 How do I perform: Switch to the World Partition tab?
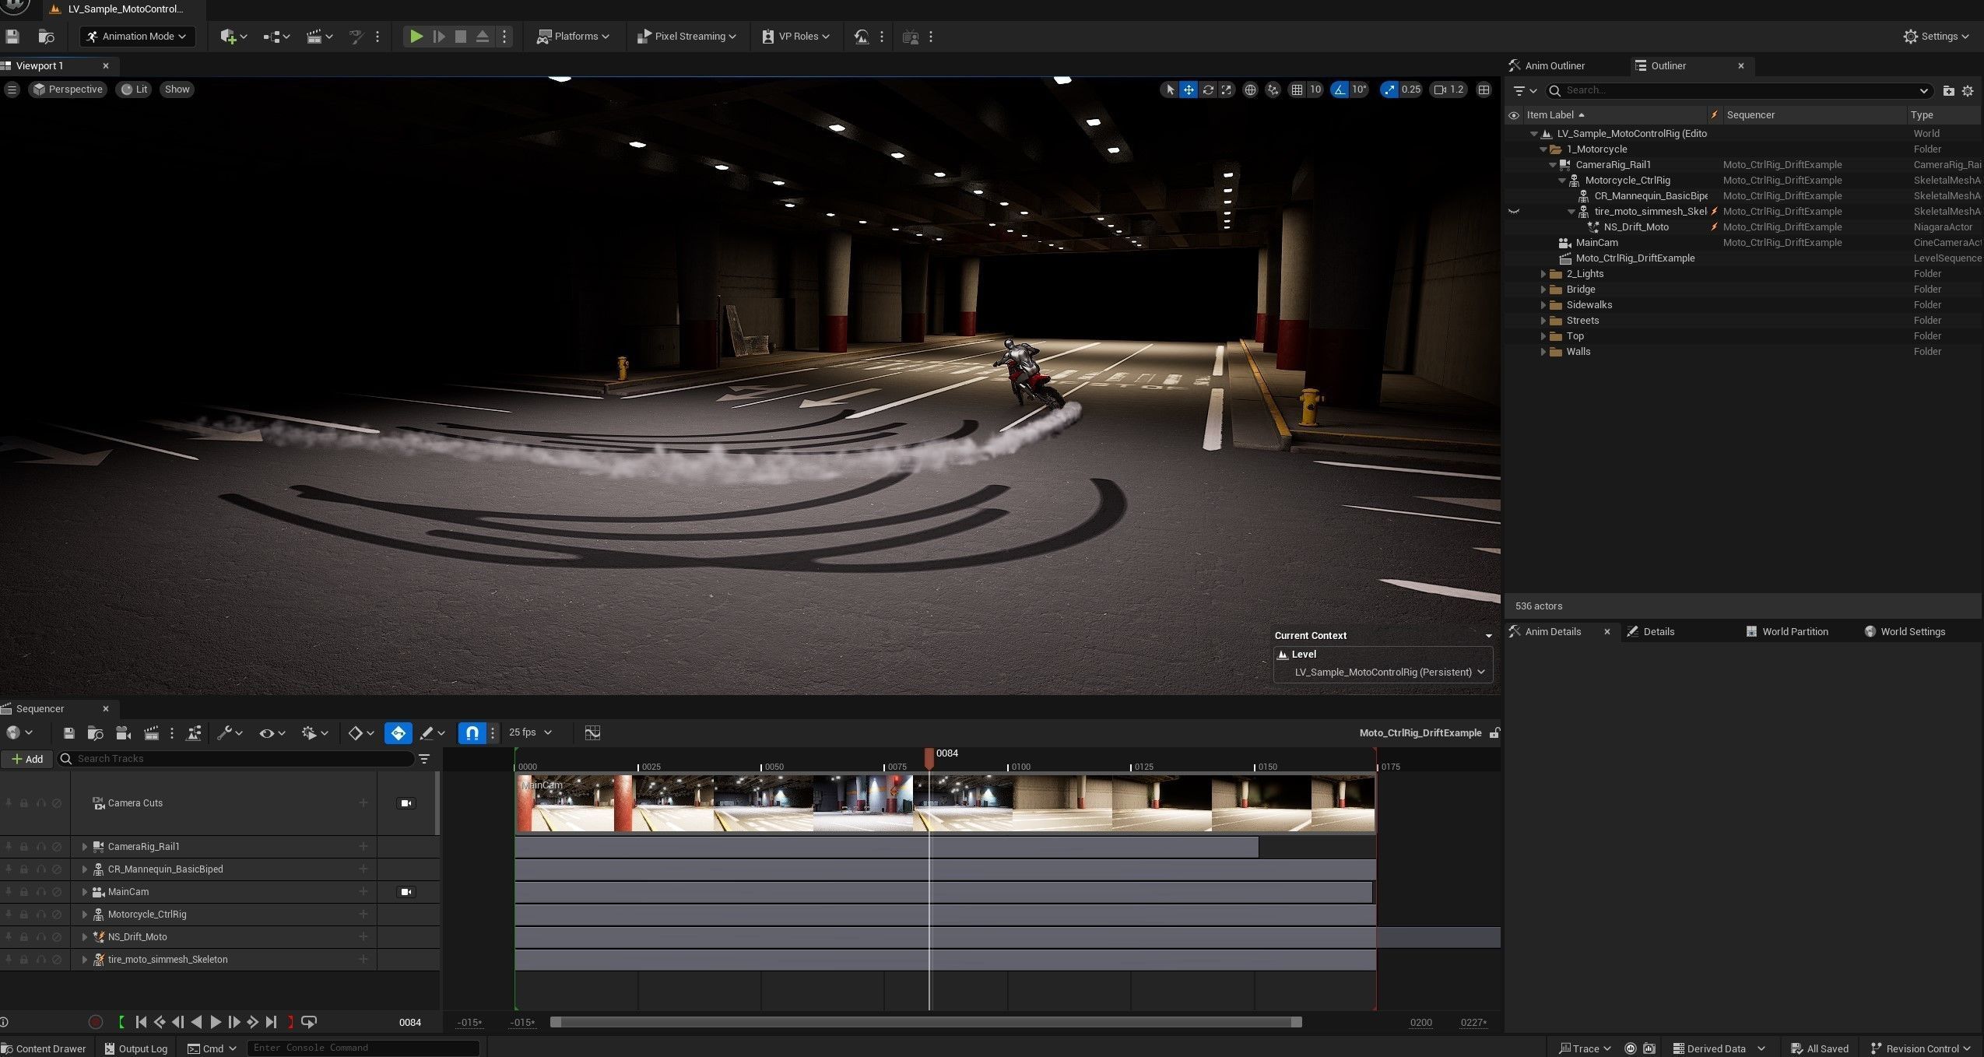click(x=1787, y=632)
